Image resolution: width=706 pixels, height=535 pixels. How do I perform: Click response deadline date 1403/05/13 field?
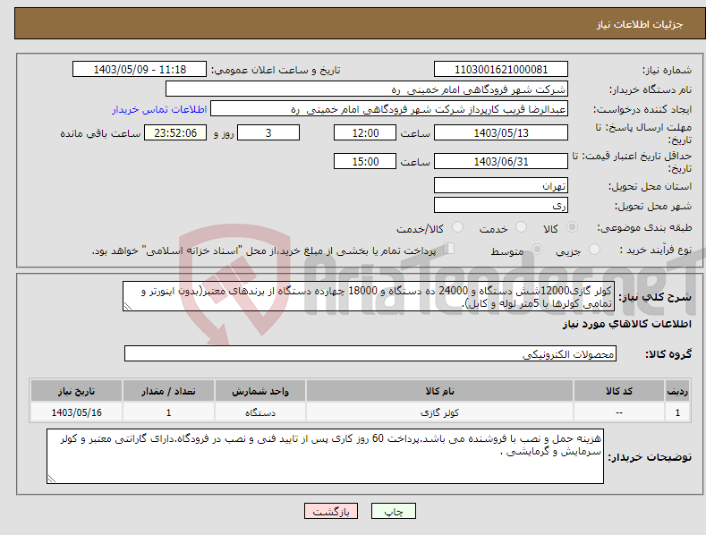click(501, 132)
